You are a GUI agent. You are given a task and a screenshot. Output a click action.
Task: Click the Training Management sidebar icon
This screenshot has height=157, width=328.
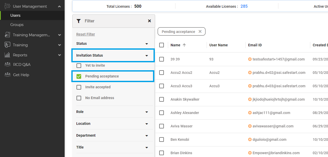tap(7, 35)
